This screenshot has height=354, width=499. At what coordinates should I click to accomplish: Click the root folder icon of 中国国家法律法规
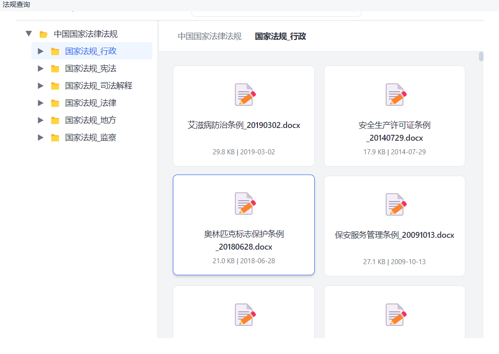point(44,34)
